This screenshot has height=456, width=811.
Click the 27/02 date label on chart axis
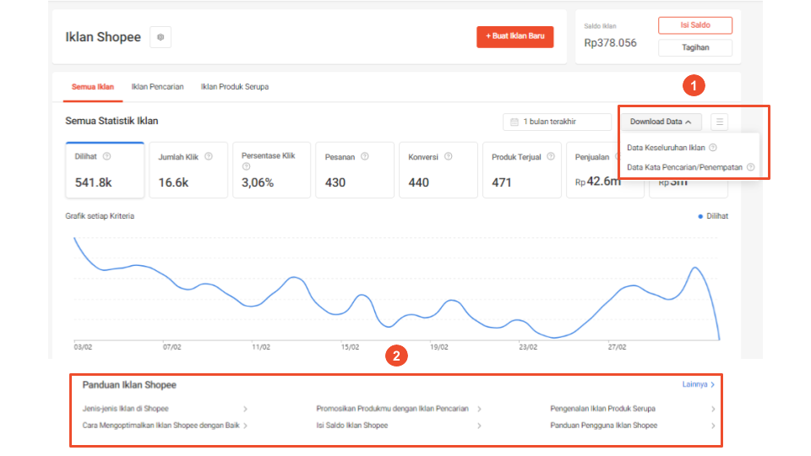tap(617, 347)
